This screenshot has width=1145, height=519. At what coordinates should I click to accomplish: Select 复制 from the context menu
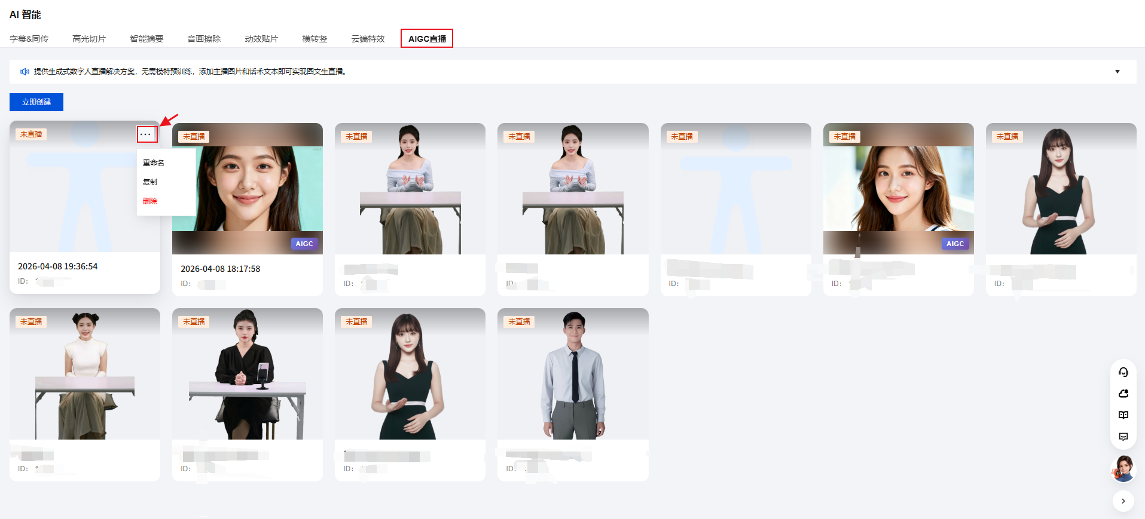pyautogui.click(x=150, y=182)
